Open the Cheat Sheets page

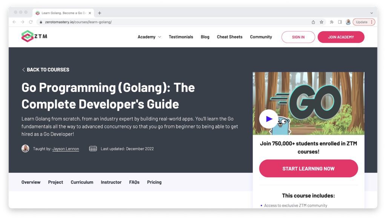pyautogui.click(x=230, y=37)
